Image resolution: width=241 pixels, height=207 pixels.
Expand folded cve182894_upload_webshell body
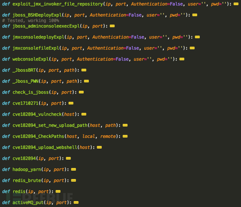coord(99,147)
